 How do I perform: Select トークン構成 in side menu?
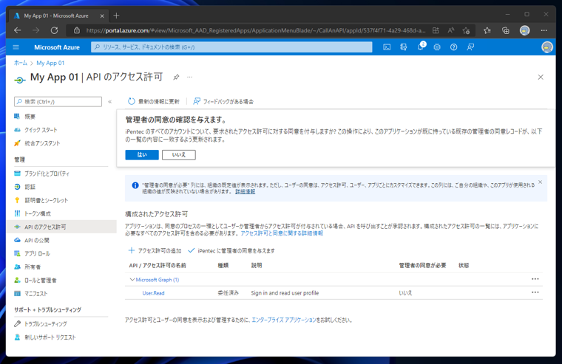point(37,213)
